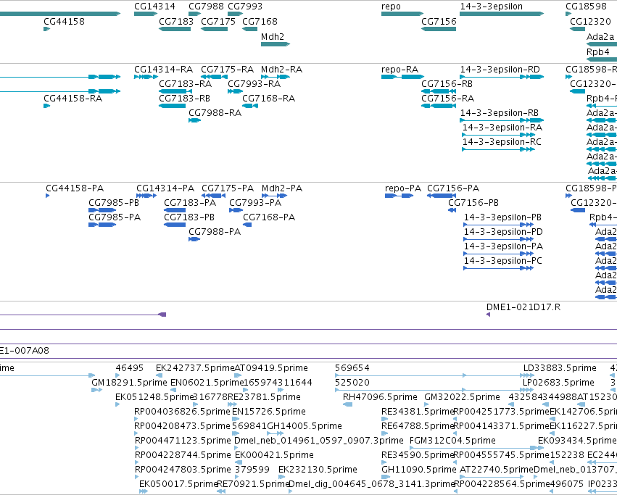
Task: Select the LP02683.5prime EST label
Action: tap(558, 383)
